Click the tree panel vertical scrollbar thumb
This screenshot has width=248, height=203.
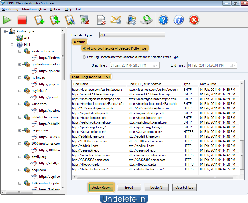point(63,56)
